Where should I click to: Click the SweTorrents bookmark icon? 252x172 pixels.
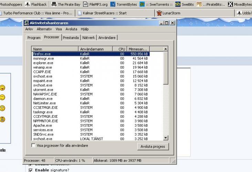[142, 4]
